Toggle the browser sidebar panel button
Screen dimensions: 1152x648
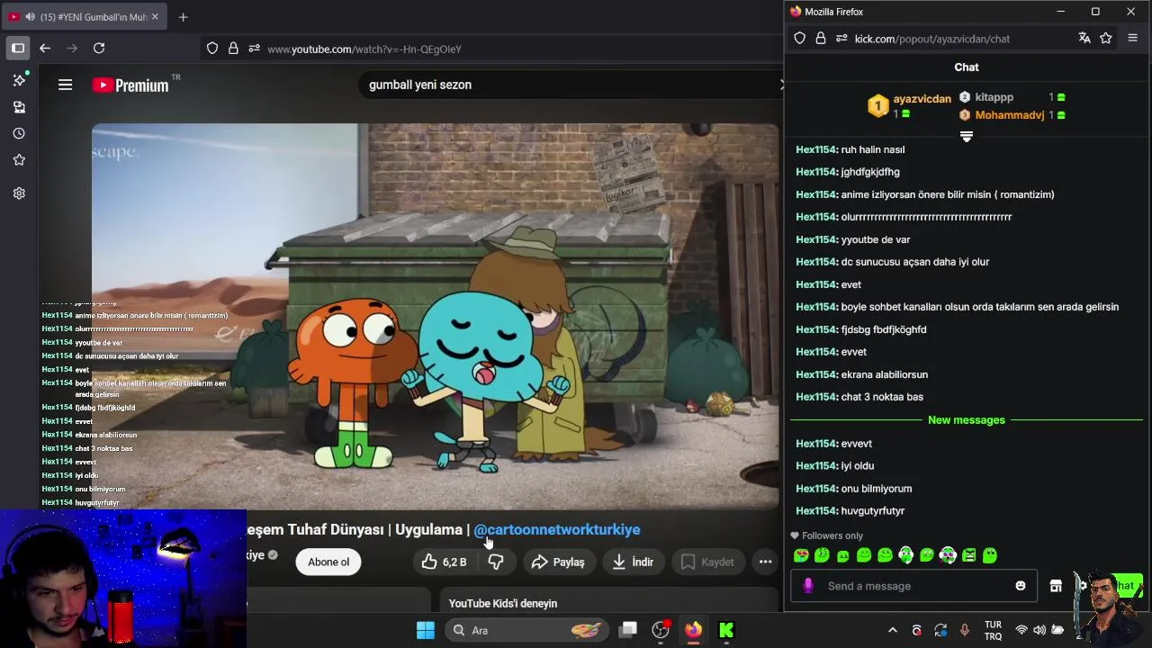[x=18, y=48]
